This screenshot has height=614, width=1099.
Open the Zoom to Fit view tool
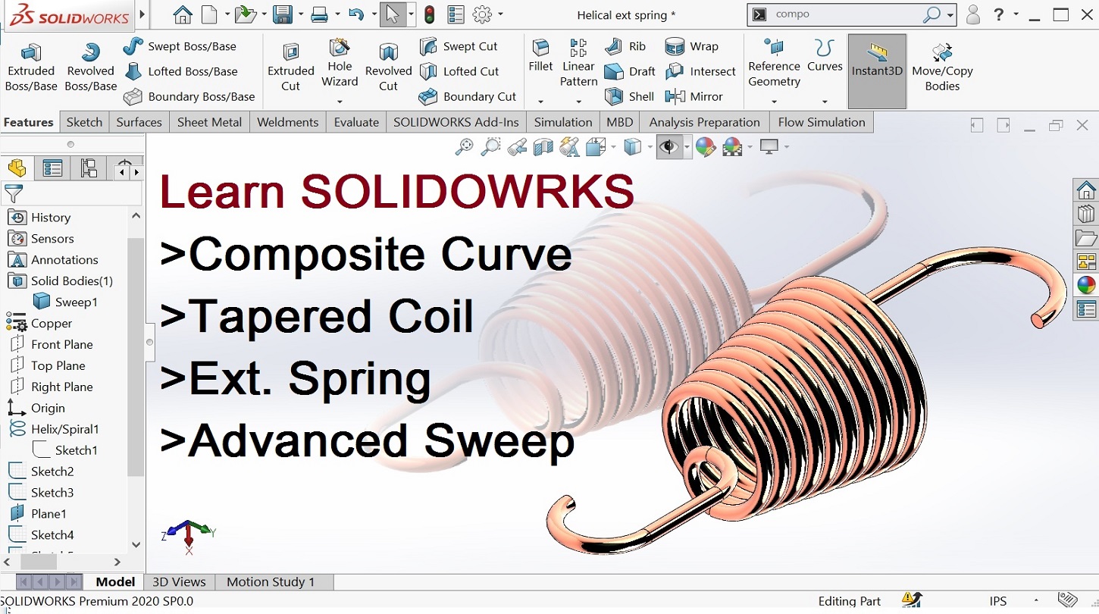(x=463, y=146)
